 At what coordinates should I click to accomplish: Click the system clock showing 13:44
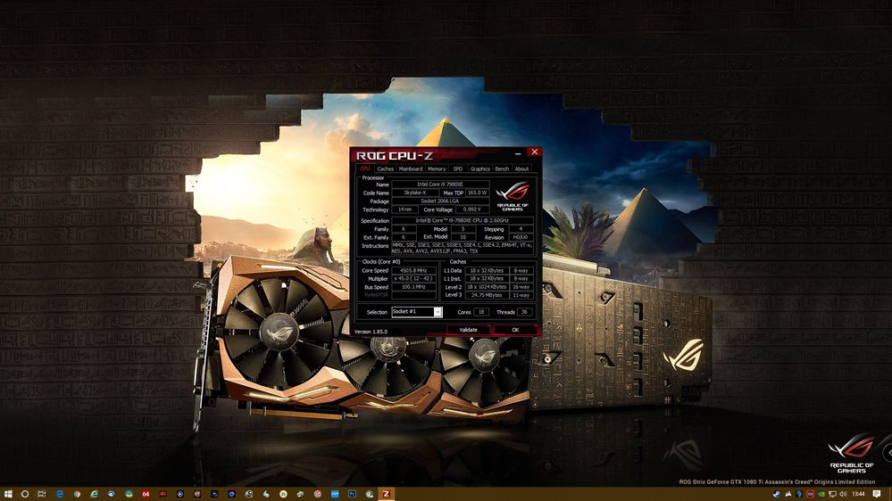tap(859, 494)
